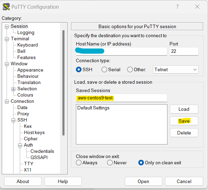Open X11 settings category
The image size is (208, 190).
point(28,170)
